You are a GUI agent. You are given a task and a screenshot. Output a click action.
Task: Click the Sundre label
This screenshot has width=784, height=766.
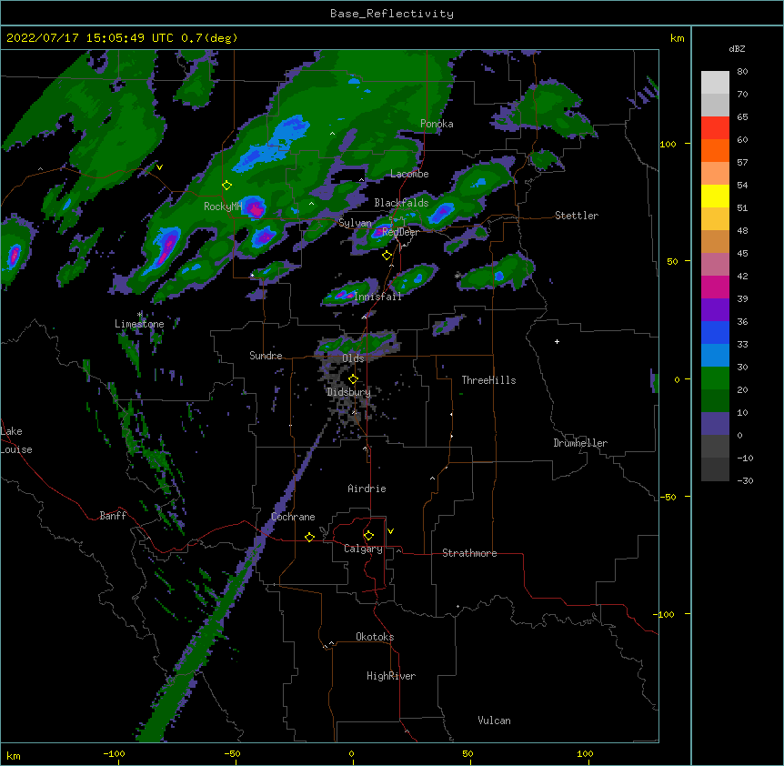click(266, 356)
